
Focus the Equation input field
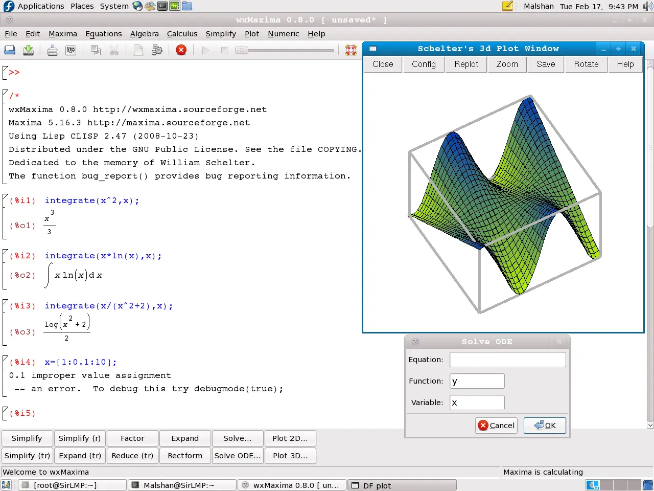coord(508,360)
